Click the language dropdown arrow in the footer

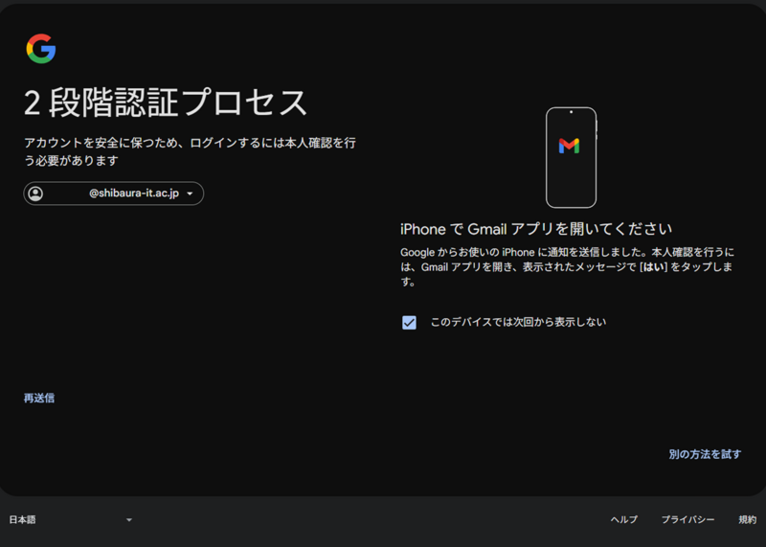pyautogui.click(x=129, y=520)
